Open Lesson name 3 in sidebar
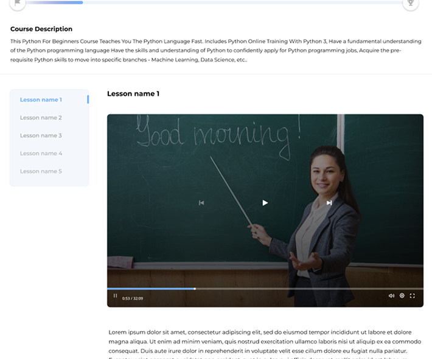432x359 pixels. point(41,135)
